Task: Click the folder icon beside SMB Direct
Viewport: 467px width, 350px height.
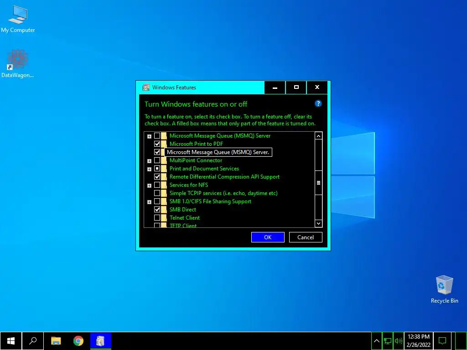Action: (164, 210)
